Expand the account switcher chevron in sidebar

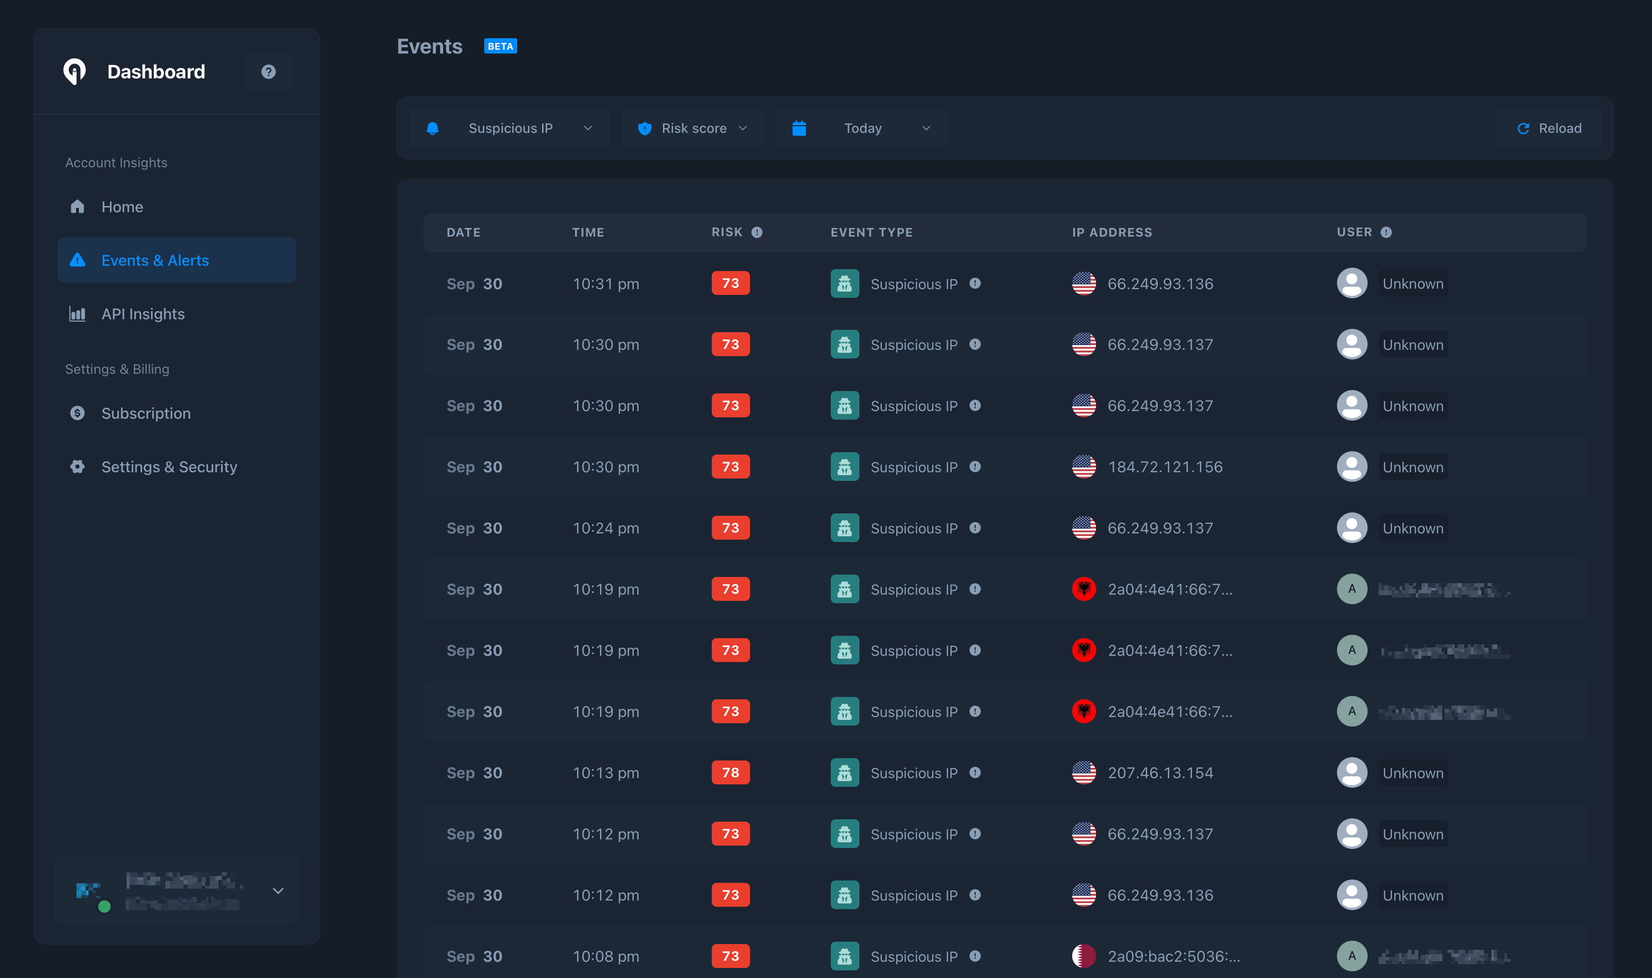(x=278, y=891)
